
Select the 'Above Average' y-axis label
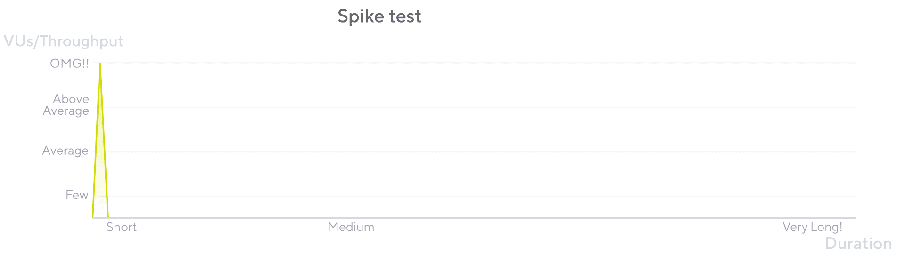tap(66, 105)
